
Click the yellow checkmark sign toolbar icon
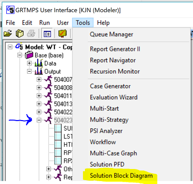[x=63, y=33]
